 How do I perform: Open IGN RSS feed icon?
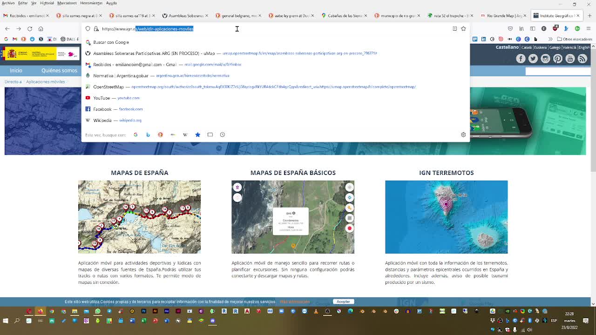click(582, 59)
